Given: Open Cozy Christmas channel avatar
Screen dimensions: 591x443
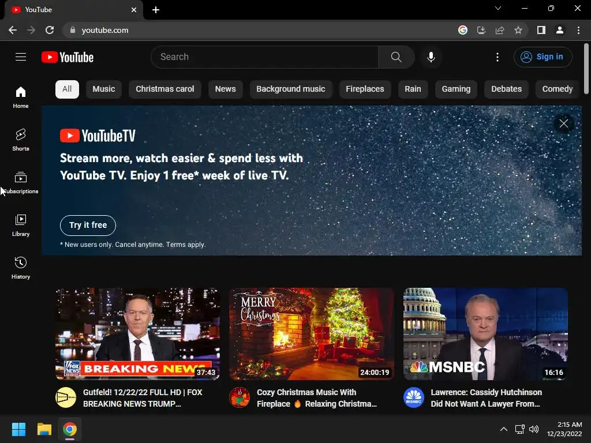Looking at the screenshot, I should pos(240,397).
